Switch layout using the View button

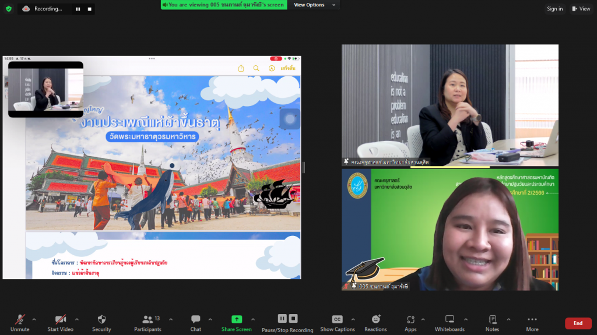pyautogui.click(x=581, y=9)
